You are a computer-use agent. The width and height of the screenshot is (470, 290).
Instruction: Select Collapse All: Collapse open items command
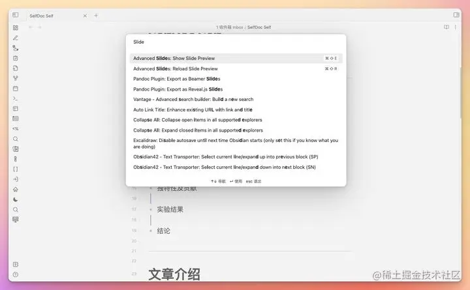point(236,120)
